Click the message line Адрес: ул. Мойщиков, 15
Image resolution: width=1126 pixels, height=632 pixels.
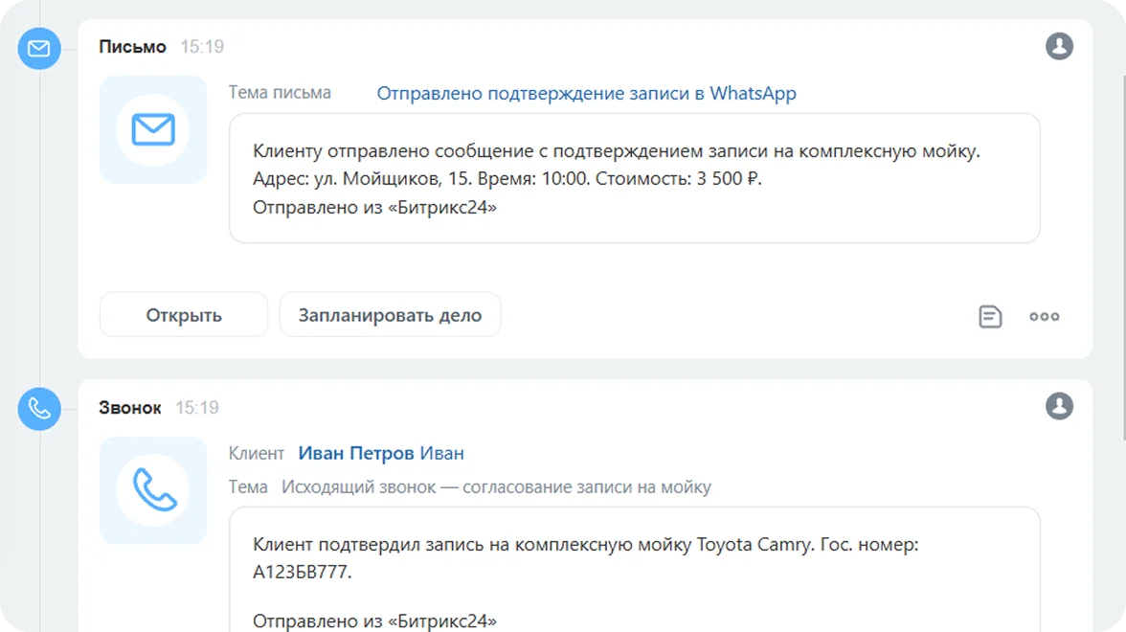click(x=361, y=179)
